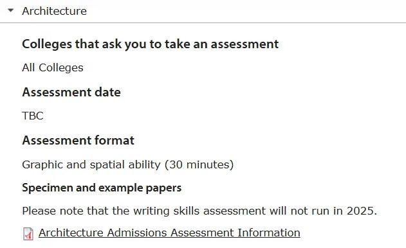
Task: Click the word 'Admissions' in the PDF link
Action: coord(137,233)
